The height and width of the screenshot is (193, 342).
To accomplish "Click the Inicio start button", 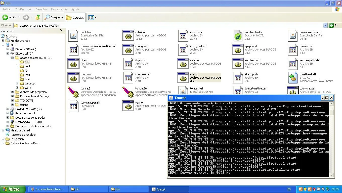I will 13,189.
